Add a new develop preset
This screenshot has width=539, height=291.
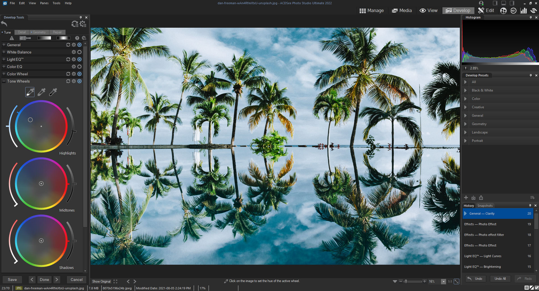point(466,198)
